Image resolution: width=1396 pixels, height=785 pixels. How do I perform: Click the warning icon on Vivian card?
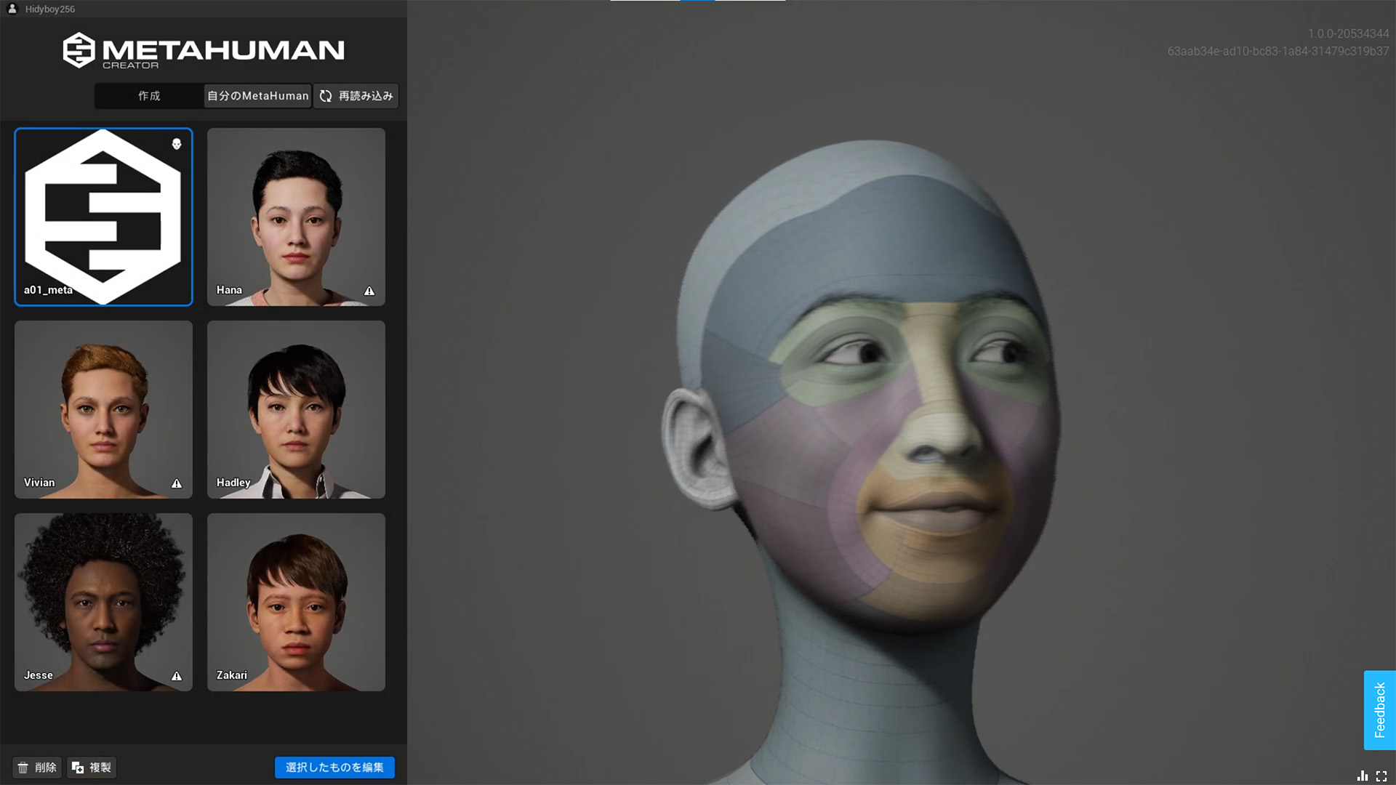click(x=177, y=483)
